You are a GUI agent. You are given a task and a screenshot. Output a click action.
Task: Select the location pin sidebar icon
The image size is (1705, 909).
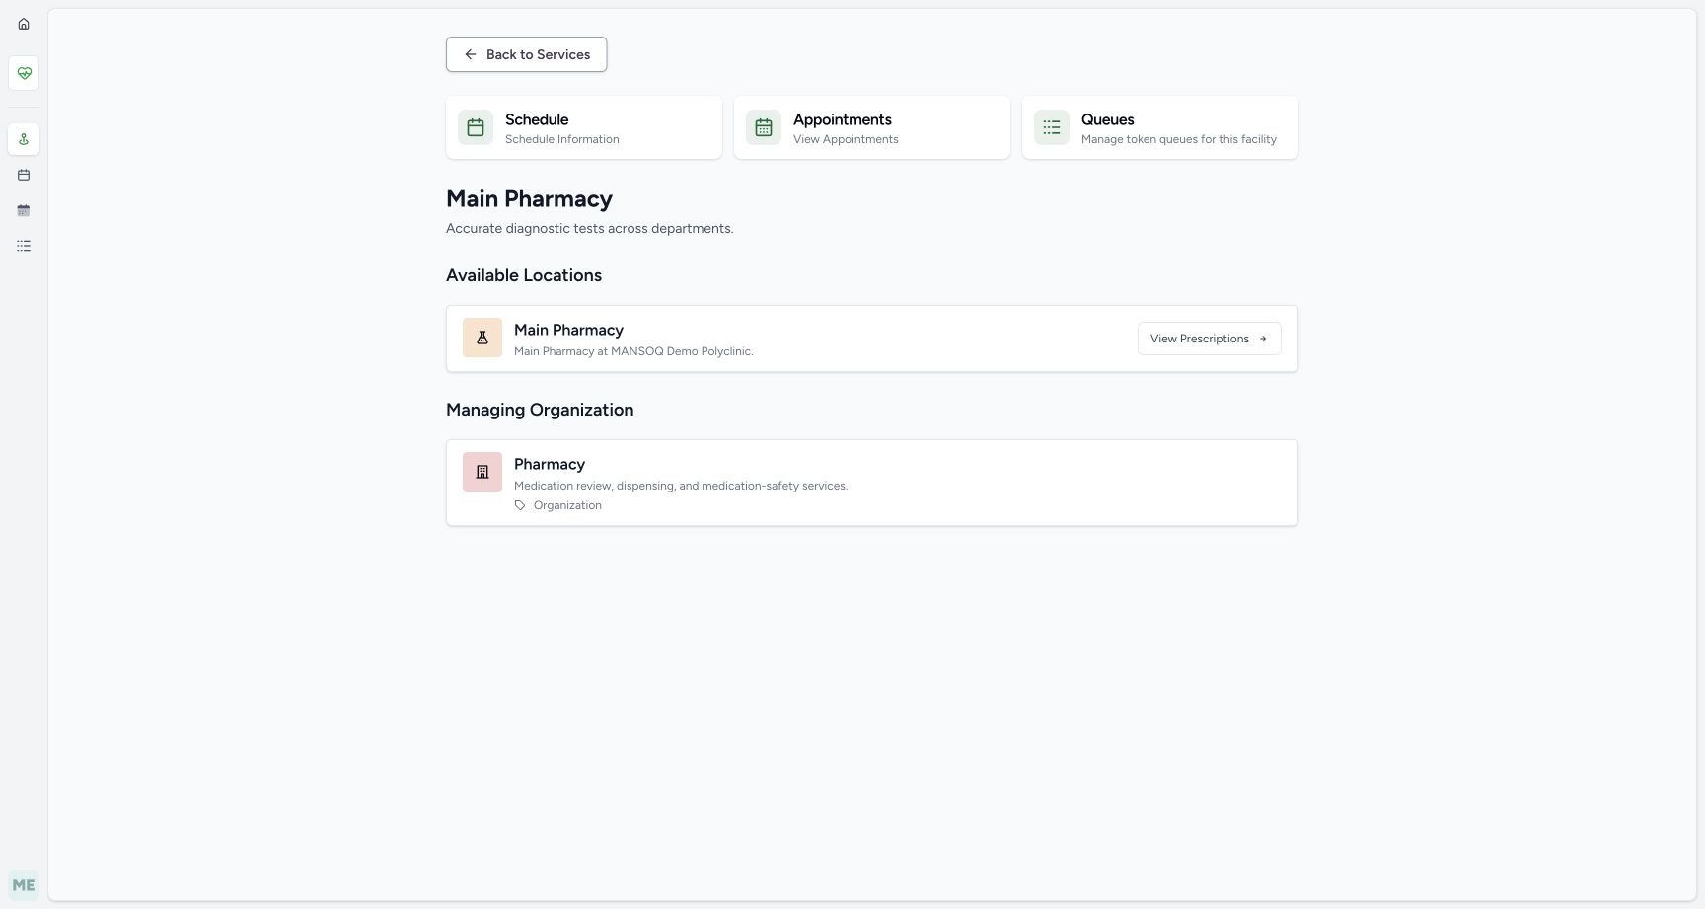tap(24, 139)
